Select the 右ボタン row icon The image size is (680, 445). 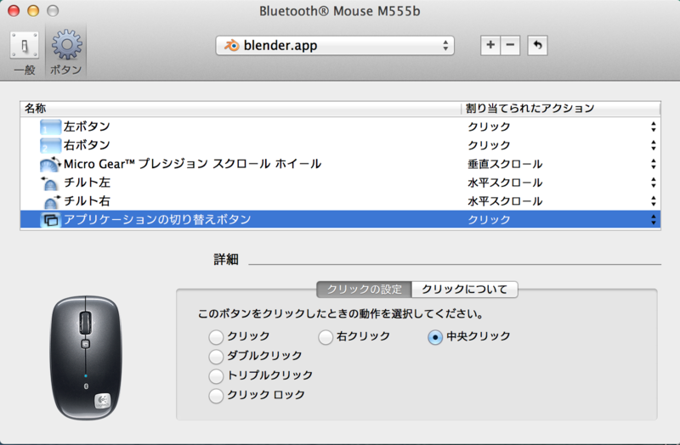point(50,145)
